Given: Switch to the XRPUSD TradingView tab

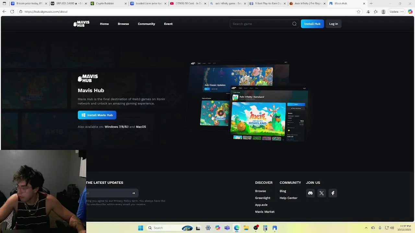Looking at the screenshot, I should click(69, 4).
